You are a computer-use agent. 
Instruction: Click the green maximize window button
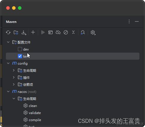coord(20,8)
